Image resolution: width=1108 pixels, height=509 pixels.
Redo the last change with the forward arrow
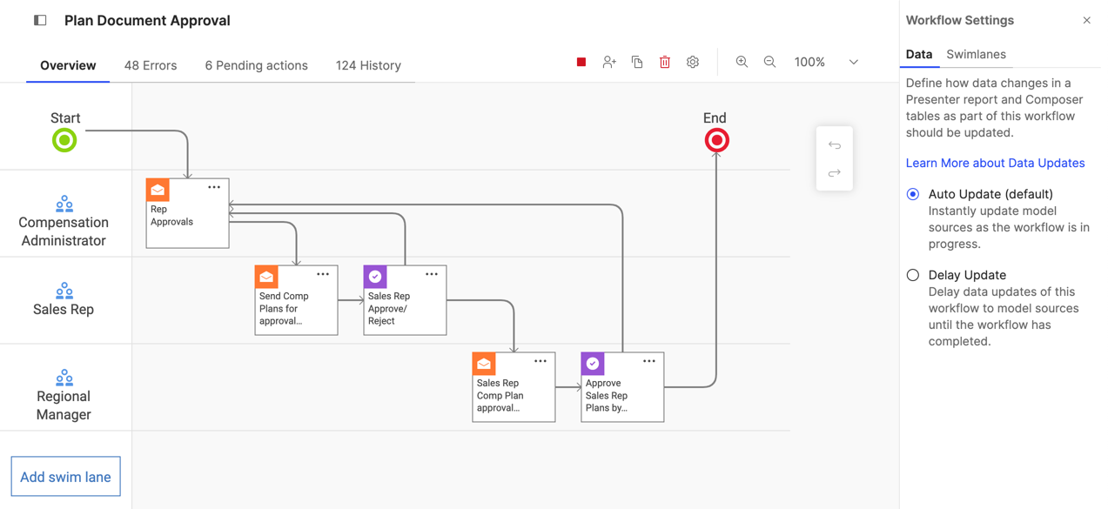(x=834, y=172)
